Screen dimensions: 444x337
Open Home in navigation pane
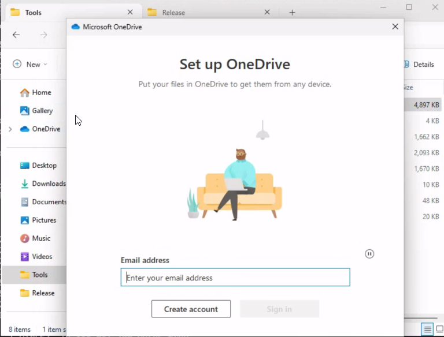tap(36, 92)
